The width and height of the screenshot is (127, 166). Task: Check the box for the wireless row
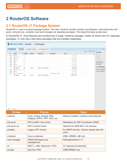click(8, 75)
